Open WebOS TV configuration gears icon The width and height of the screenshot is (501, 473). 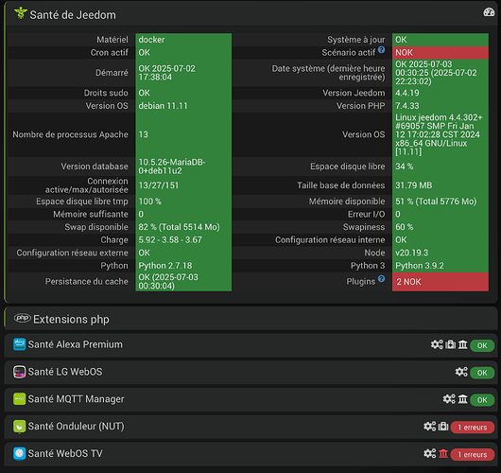pos(430,453)
